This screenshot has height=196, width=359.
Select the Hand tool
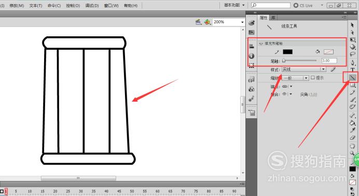click(x=352, y=146)
